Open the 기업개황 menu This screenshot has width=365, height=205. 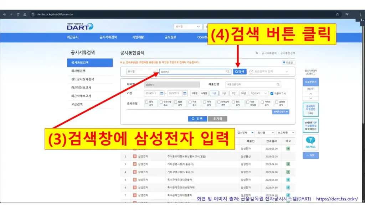pos(138,37)
